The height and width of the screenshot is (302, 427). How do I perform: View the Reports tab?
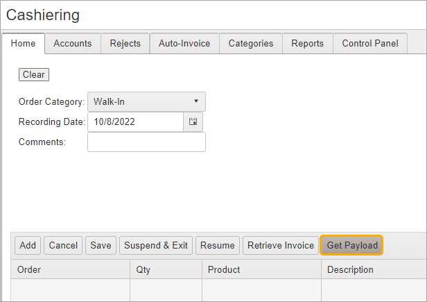[x=307, y=43]
